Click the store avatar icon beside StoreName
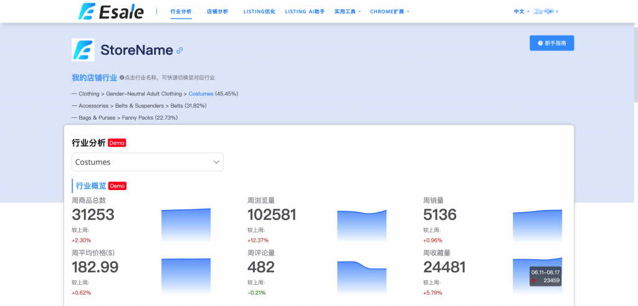Image resolution: width=638 pixels, height=306 pixels. [83, 50]
